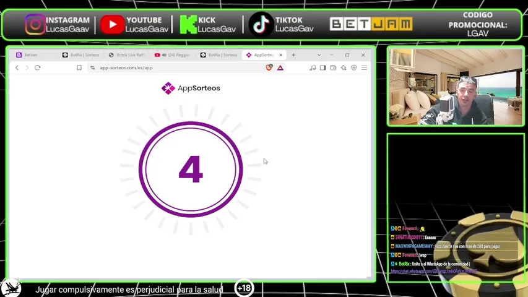Switch to the BetJam tab
The width and height of the screenshot is (528, 297).
click(x=35, y=55)
